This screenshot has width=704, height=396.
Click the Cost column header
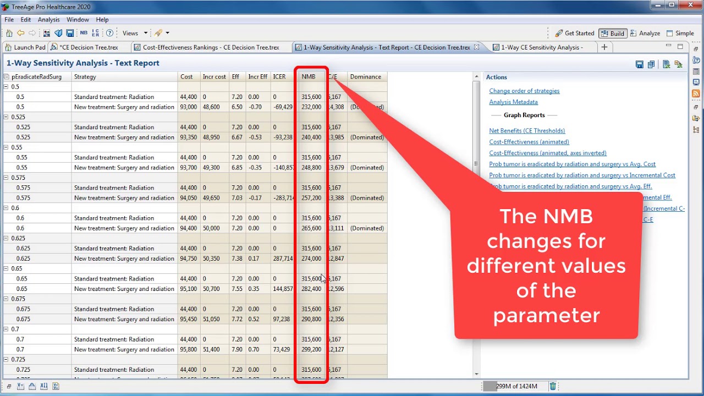tap(189, 77)
